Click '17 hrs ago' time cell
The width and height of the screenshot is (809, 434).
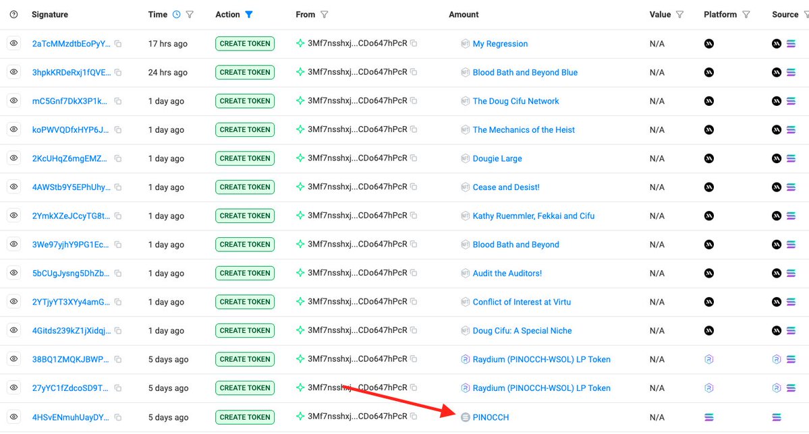point(168,44)
